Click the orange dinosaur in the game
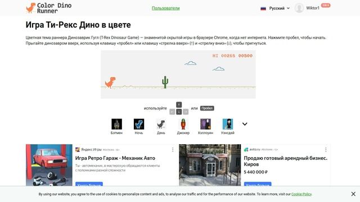This screenshot has width=360, height=202. 110,82
